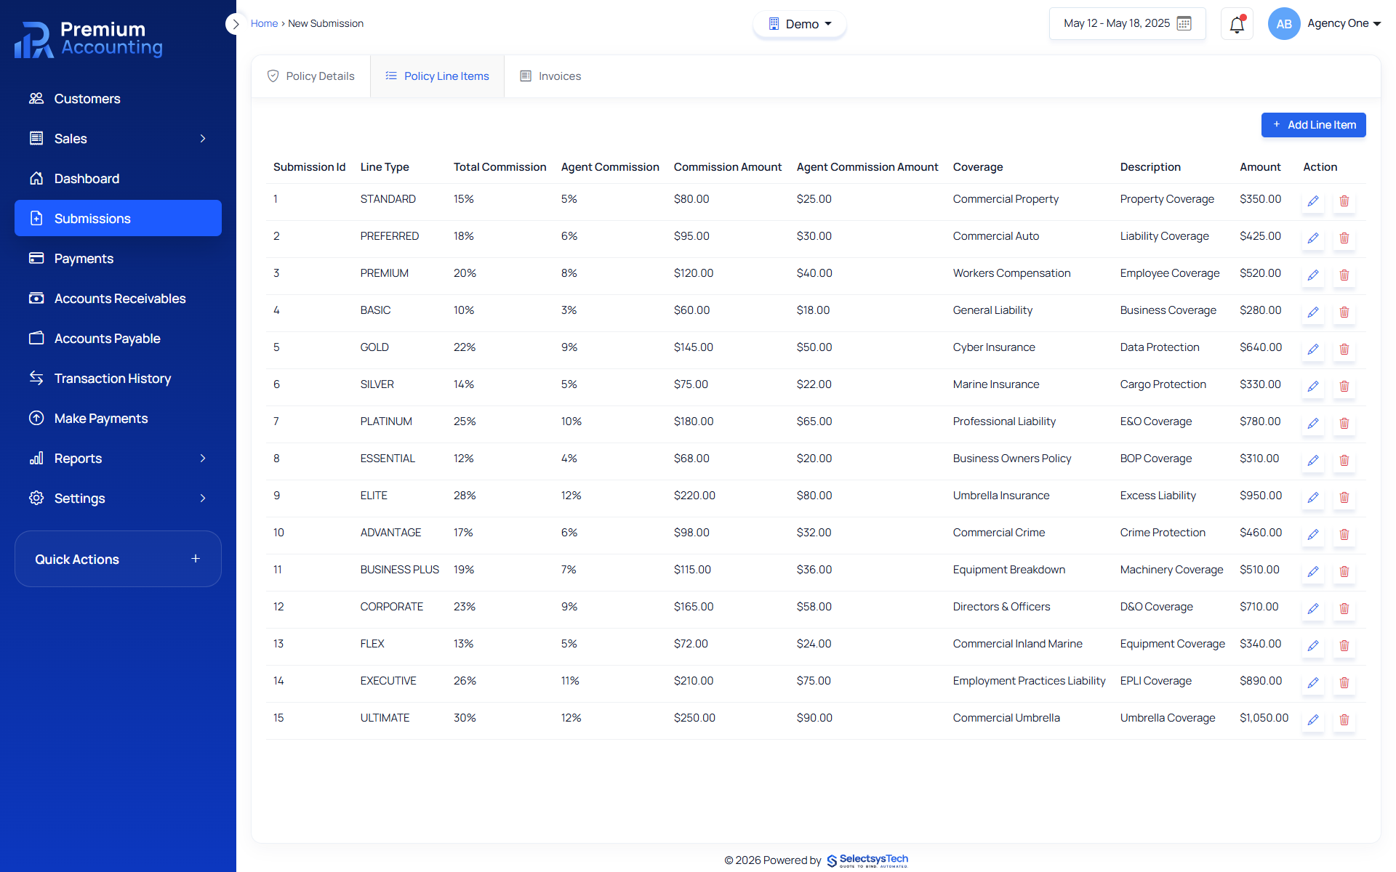Delete the ULTIMATE line item

point(1344,720)
